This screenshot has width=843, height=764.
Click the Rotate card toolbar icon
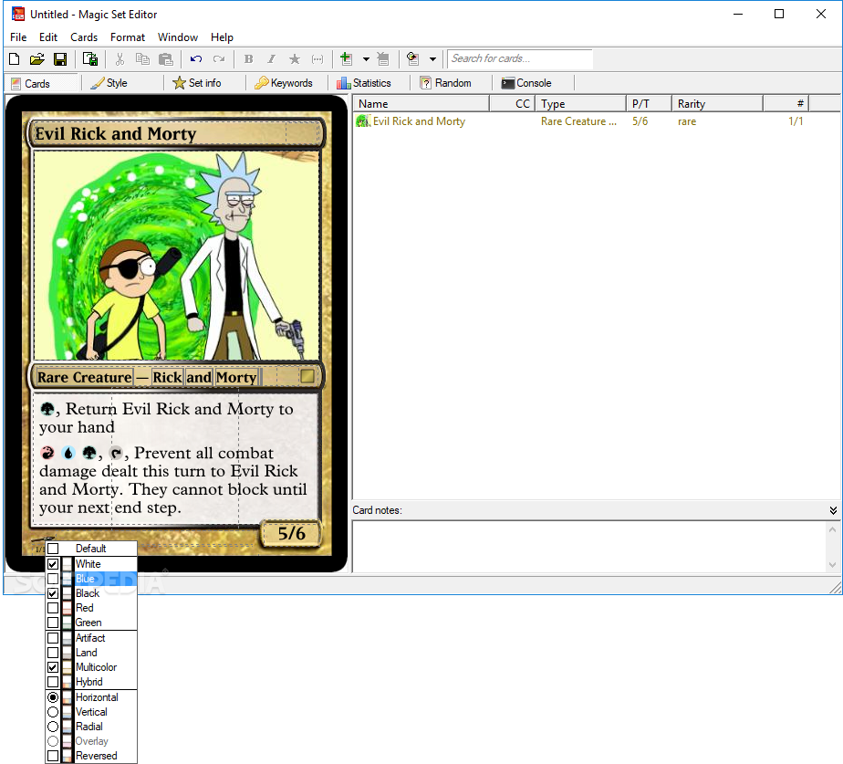click(x=413, y=59)
